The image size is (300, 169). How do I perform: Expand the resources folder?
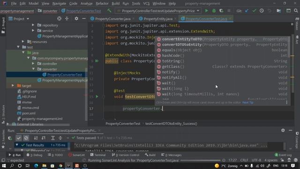tap(23, 41)
